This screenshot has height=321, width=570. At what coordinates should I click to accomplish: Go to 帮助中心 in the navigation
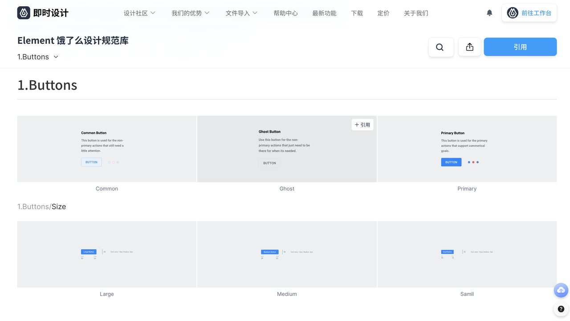pos(285,13)
